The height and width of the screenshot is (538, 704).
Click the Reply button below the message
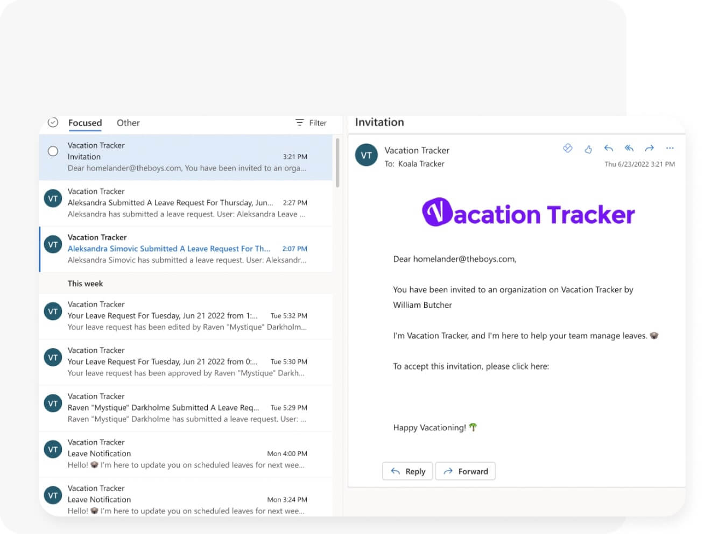[x=407, y=471]
